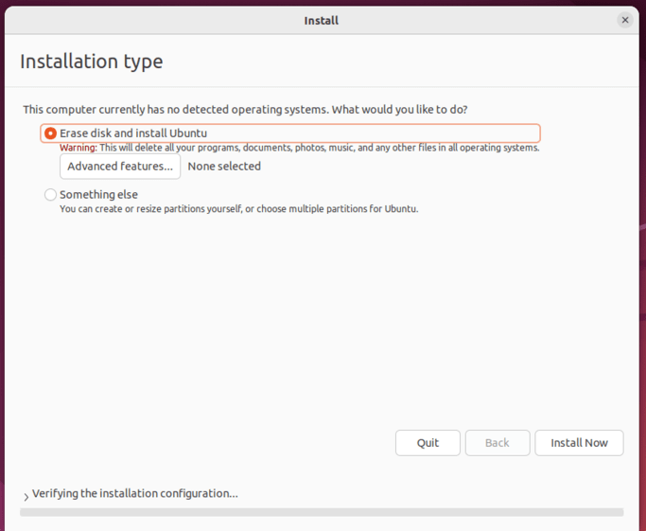Select the Erase disk radio dot
Image resolution: width=646 pixels, height=531 pixels.
(51, 133)
